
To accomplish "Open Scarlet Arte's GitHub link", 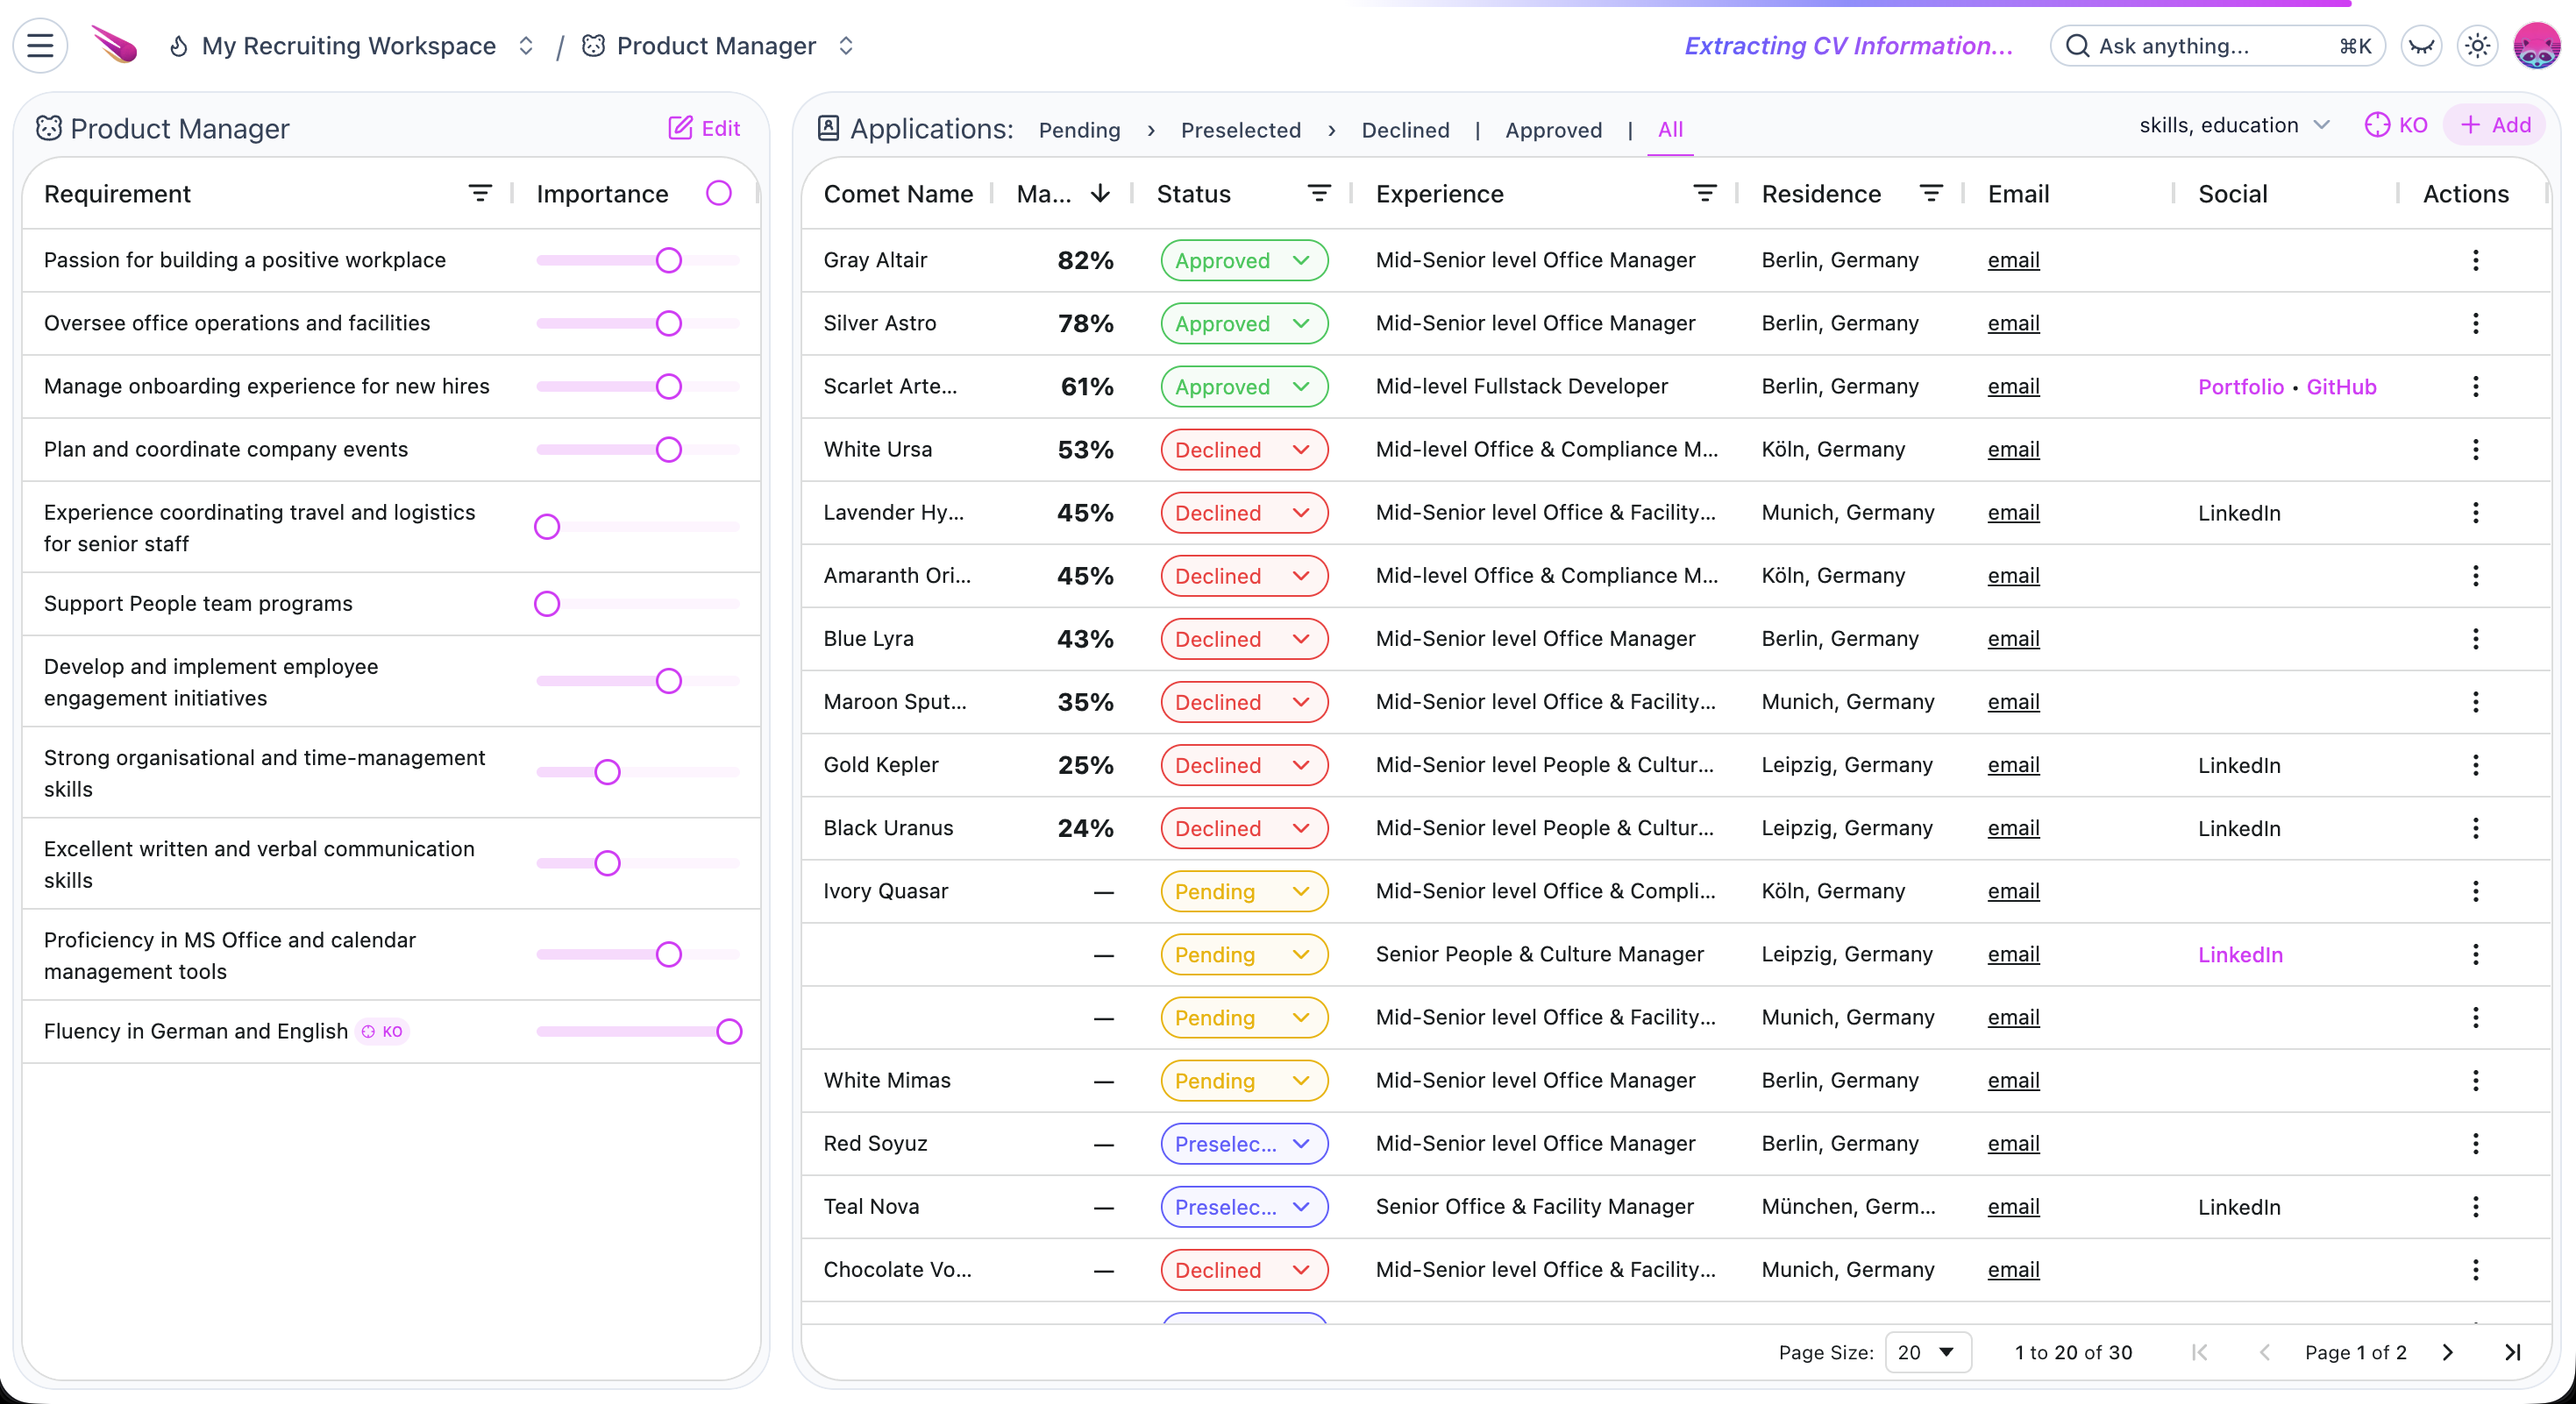I will point(2340,386).
